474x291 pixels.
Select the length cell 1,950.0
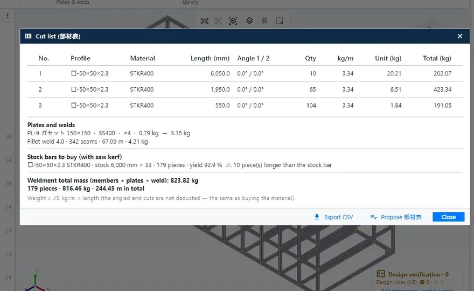point(220,89)
